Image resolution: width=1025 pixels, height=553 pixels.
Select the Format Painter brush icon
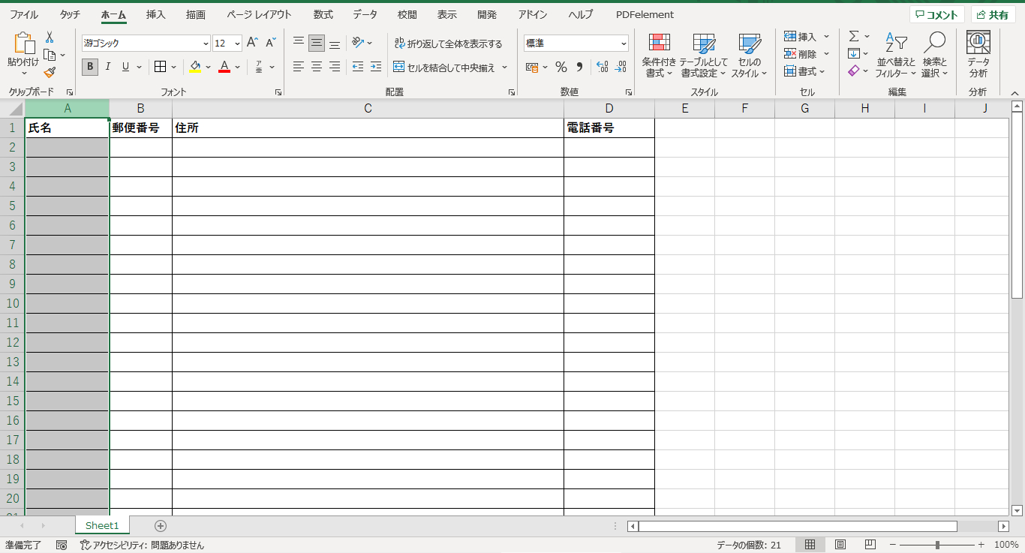pyautogui.click(x=50, y=73)
